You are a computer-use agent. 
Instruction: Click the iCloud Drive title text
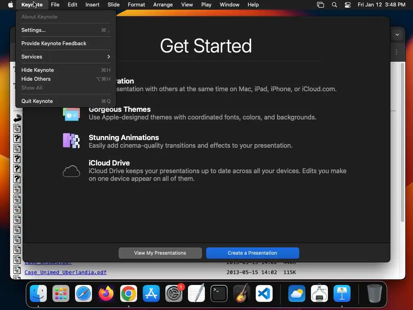109,163
